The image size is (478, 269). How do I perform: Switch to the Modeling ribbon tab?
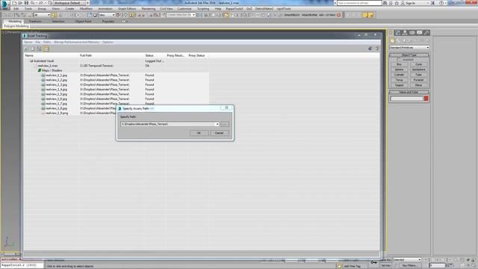(x=15, y=22)
